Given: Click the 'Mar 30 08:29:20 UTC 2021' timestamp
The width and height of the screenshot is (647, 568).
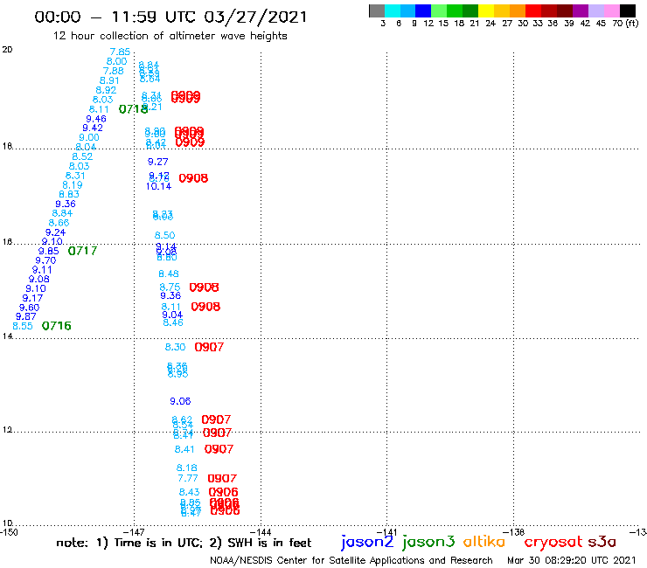Looking at the screenshot, I should pos(572,560).
